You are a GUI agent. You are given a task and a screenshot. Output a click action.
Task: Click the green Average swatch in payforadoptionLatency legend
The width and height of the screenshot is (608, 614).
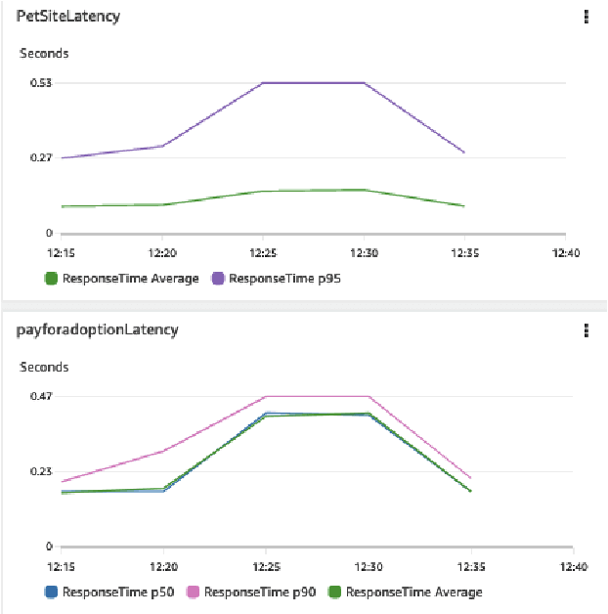coord(334,592)
